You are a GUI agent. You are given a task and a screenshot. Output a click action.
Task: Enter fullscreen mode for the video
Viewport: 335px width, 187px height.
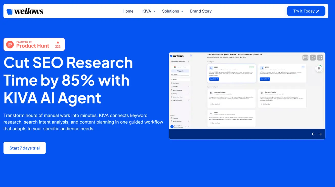pyautogui.click(x=320, y=58)
